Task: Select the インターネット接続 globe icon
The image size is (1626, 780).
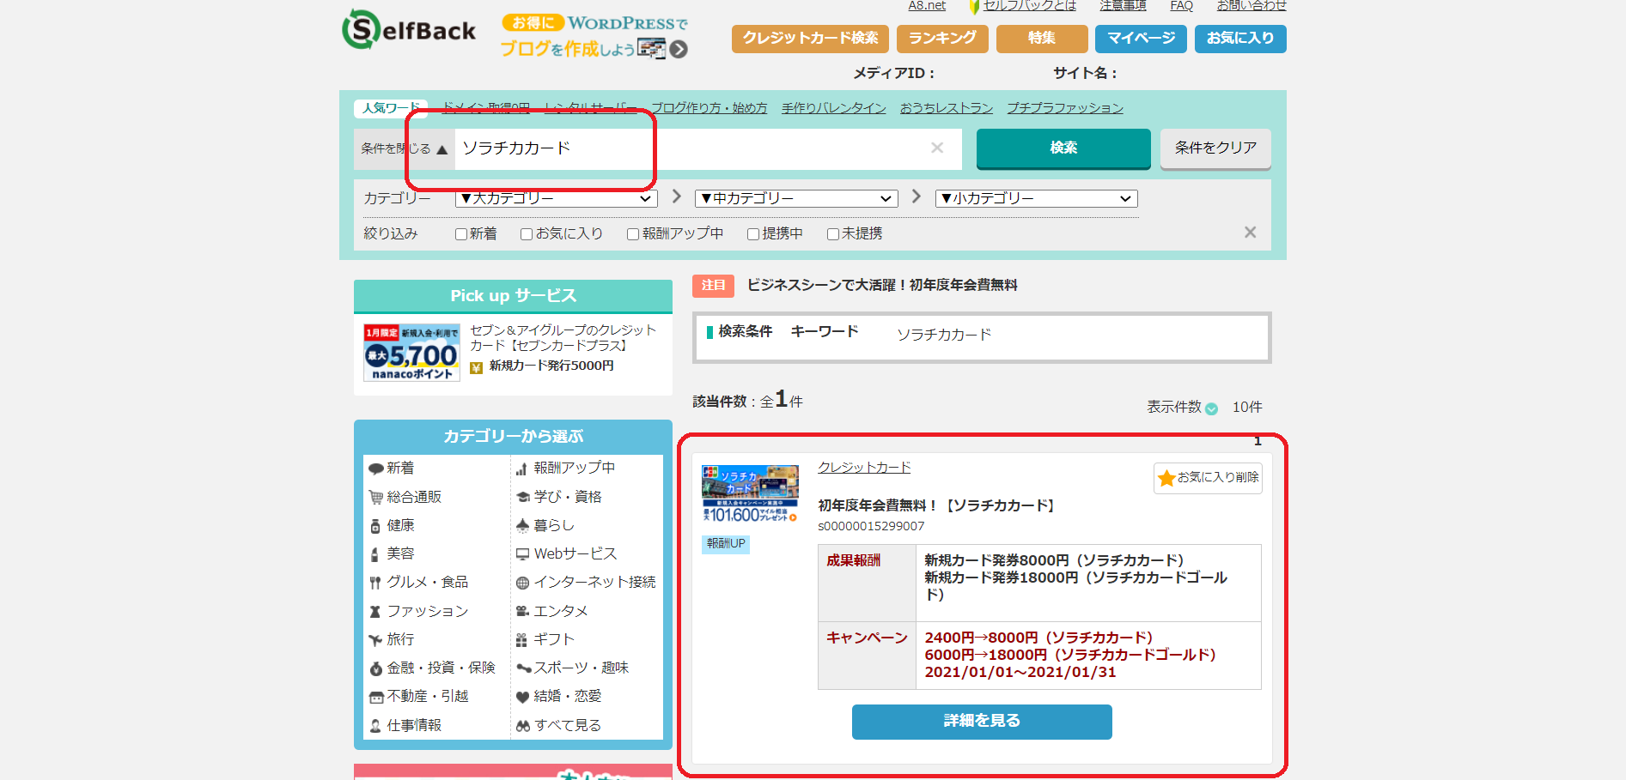Action: tap(522, 583)
